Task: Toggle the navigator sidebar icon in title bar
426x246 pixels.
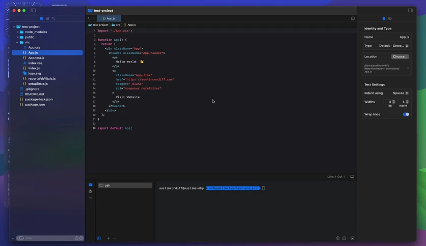Action: [33, 10]
